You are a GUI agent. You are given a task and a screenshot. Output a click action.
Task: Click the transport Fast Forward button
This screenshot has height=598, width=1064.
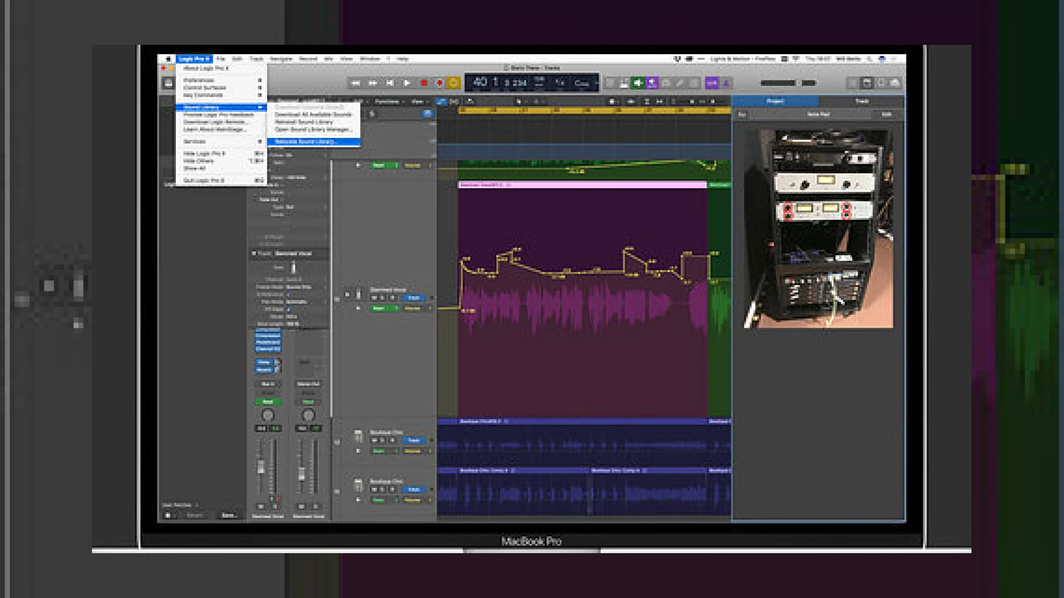coord(373,83)
